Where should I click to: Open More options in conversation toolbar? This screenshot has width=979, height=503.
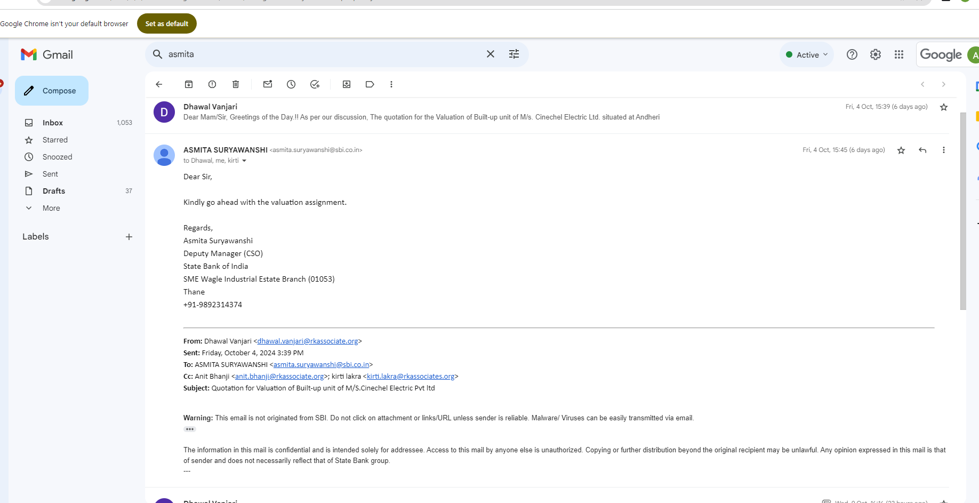tap(391, 84)
